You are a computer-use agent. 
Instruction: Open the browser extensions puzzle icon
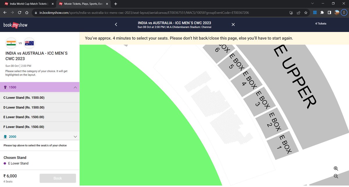pyautogui.click(x=322, y=13)
